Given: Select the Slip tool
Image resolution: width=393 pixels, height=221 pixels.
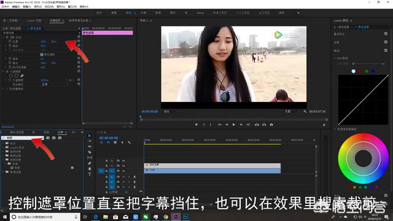Looking at the screenshot, I should click(x=90, y=158).
